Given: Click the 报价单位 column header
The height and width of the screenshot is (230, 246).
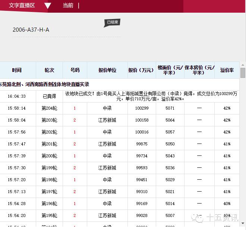Looking at the screenshot, I should point(107,70).
